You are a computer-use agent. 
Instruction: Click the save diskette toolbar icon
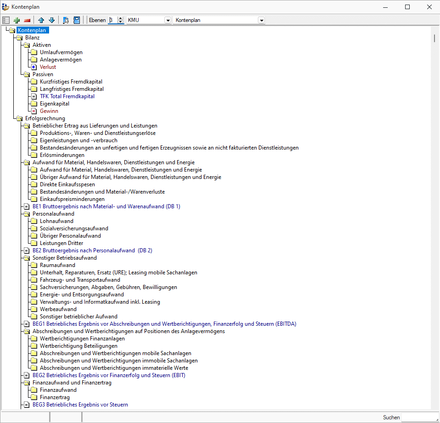(77, 20)
